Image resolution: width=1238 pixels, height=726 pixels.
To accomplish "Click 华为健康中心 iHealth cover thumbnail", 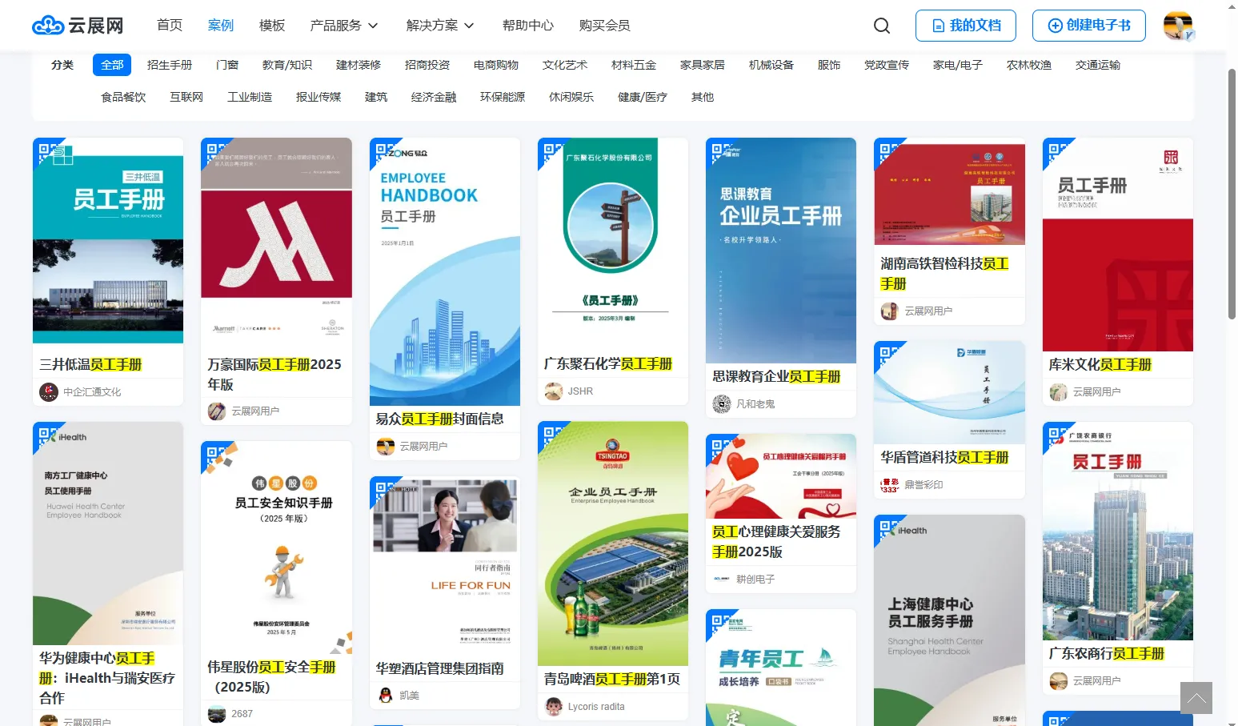I will 108,533.
